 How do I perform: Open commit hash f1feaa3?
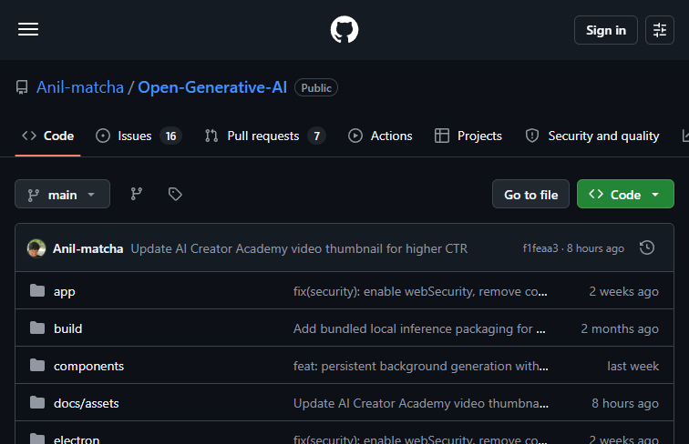(x=540, y=248)
